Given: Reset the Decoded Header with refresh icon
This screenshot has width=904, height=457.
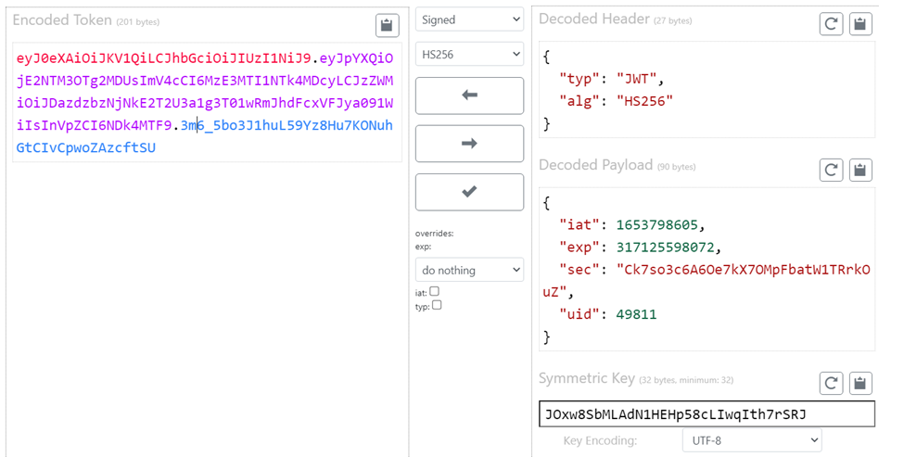Looking at the screenshot, I should point(832,24).
